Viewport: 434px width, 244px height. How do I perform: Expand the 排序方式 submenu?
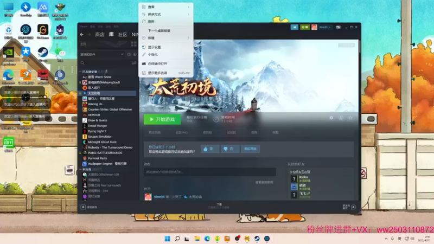166,14
